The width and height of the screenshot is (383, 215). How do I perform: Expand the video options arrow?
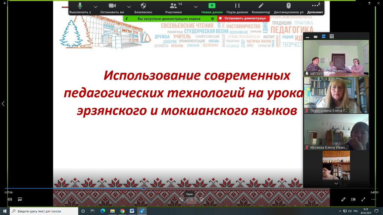[129, 7]
